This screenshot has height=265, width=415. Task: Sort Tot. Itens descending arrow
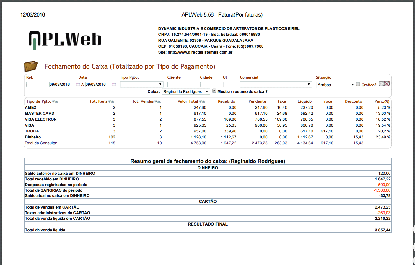(110, 101)
